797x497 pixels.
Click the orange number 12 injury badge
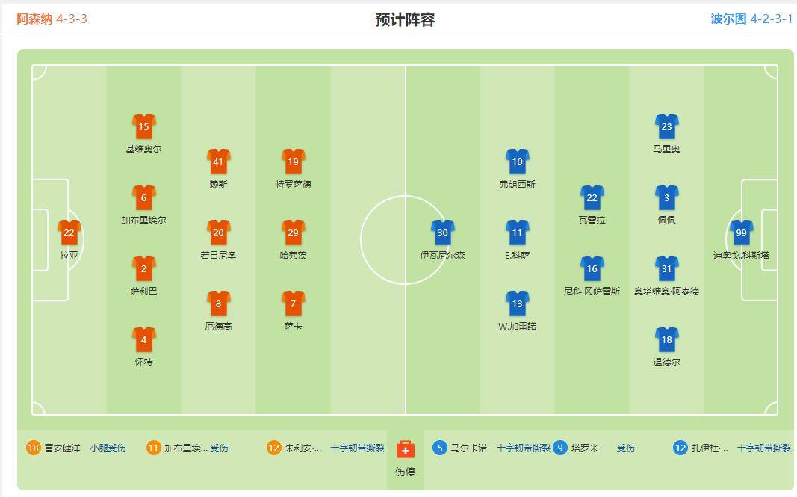[273, 448]
